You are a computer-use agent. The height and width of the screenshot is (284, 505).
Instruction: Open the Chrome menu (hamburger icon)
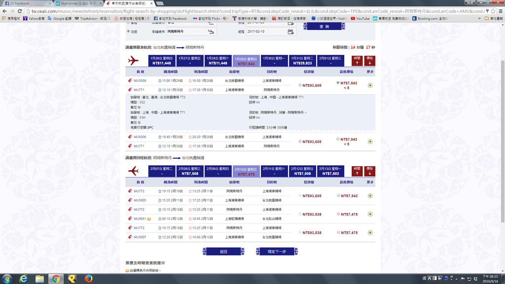501,11
